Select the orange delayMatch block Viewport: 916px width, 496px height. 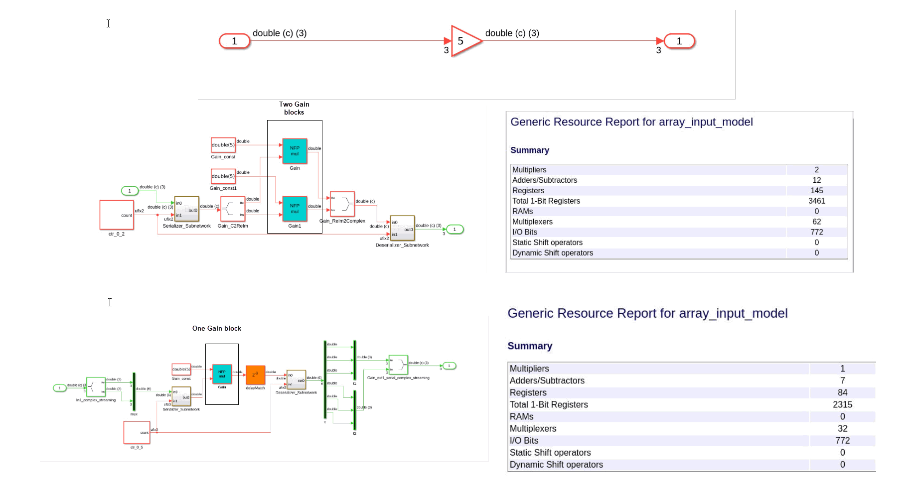[x=256, y=375]
